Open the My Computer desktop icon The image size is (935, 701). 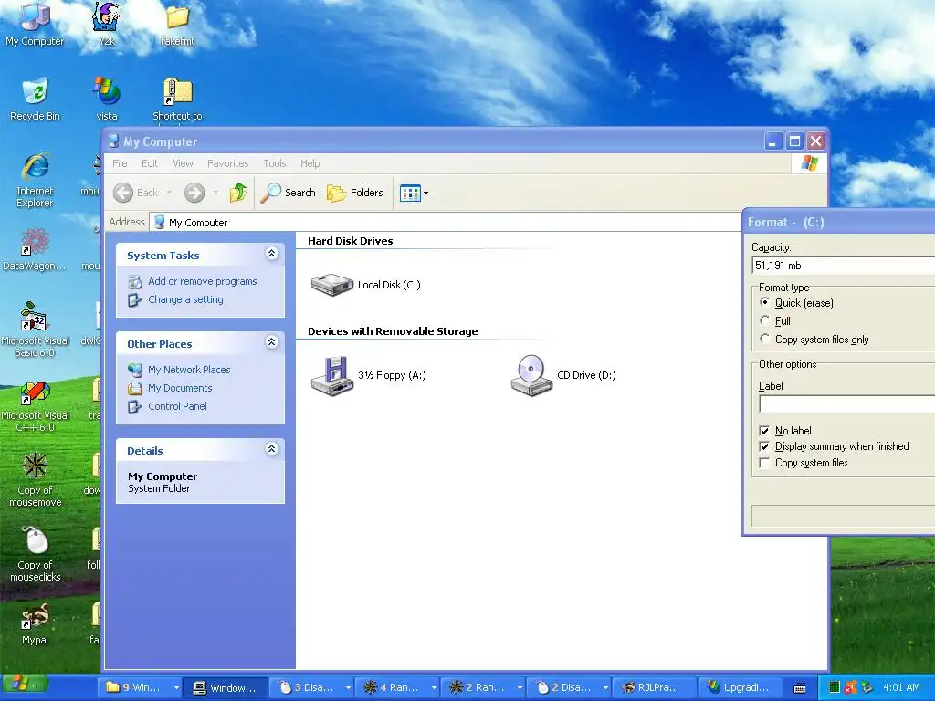coord(35,25)
